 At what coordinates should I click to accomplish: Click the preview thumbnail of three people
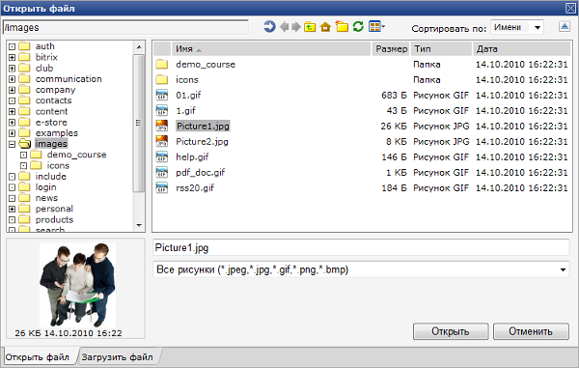coord(77,285)
